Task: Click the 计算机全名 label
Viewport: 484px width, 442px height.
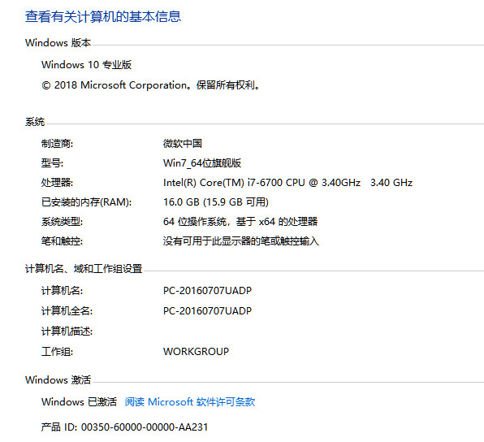Action: 67,310
